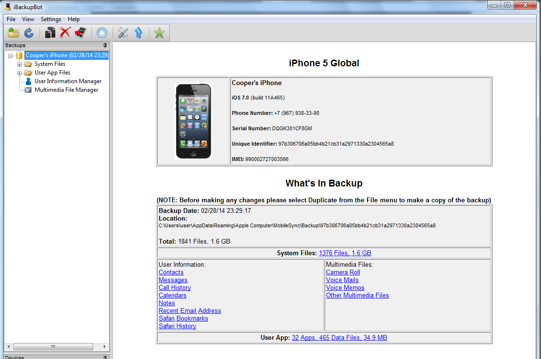Click the iPhone 5 Global heading

pyautogui.click(x=324, y=63)
